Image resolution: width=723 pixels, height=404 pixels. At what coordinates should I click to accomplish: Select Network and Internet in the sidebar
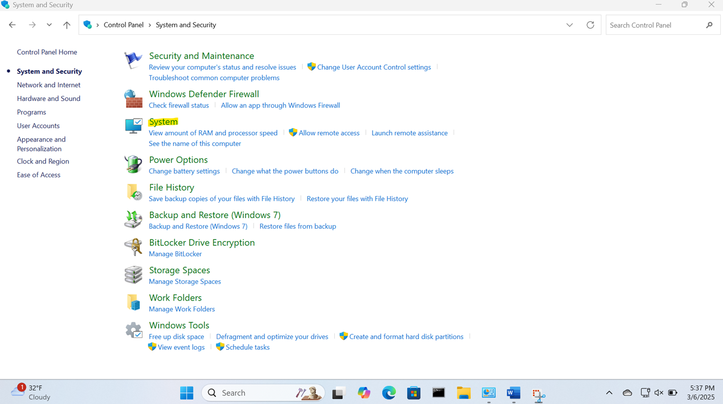click(x=48, y=85)
